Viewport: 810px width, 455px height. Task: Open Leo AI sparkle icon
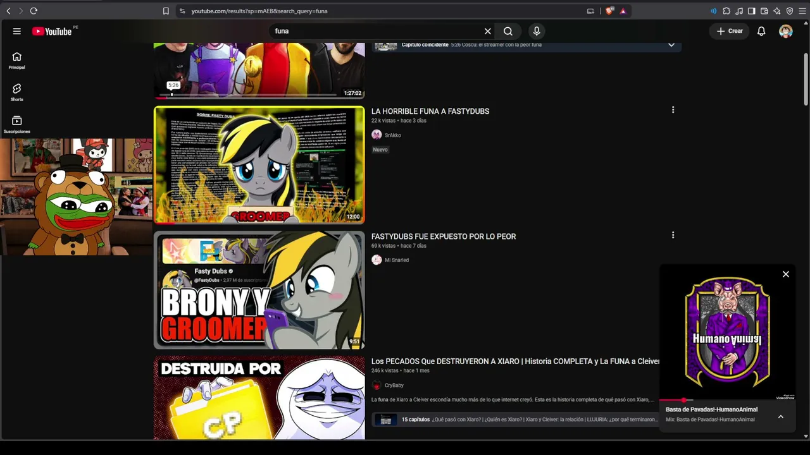coord(777,11)
